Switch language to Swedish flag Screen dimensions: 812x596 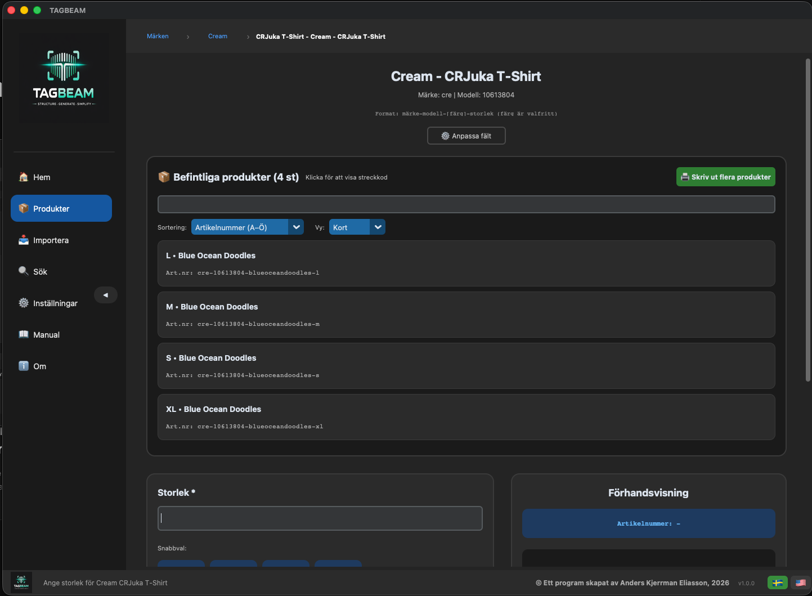(x=778, y=582)
